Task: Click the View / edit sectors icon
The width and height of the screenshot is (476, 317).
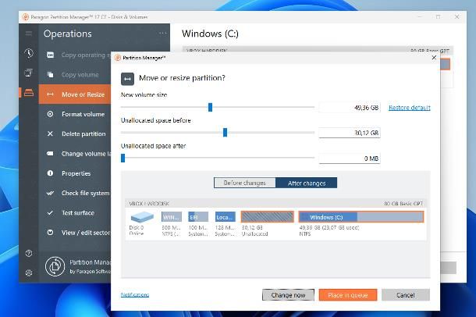Action: tap(51, 233)
